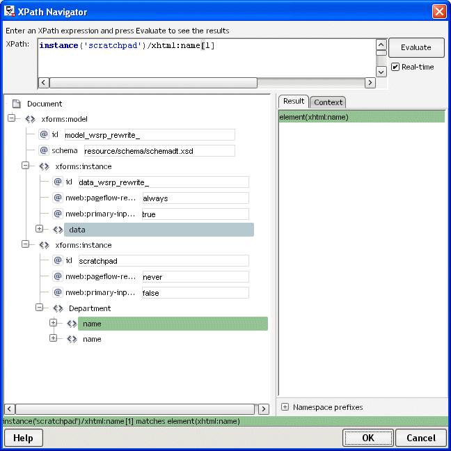Collapse the second xforms:instance node
The height and width of the screenshot is (451, 451).
point(25,244)
